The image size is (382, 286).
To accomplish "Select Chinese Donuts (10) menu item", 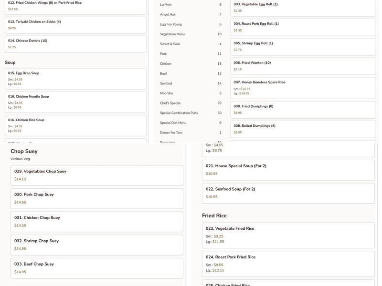I will (75, 44).
